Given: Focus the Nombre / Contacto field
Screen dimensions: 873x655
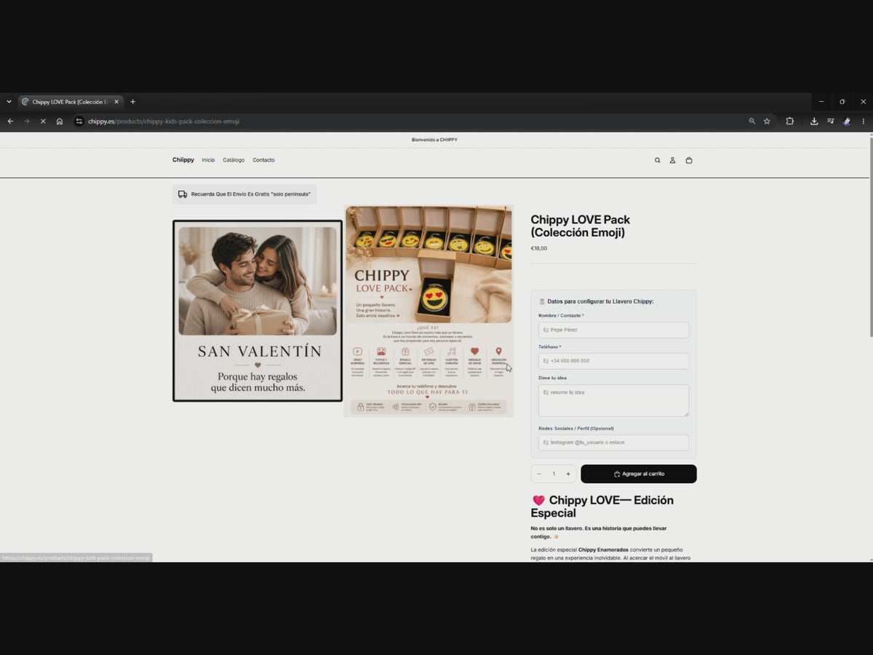Looking at the screenshot, I should pos(613,330).
